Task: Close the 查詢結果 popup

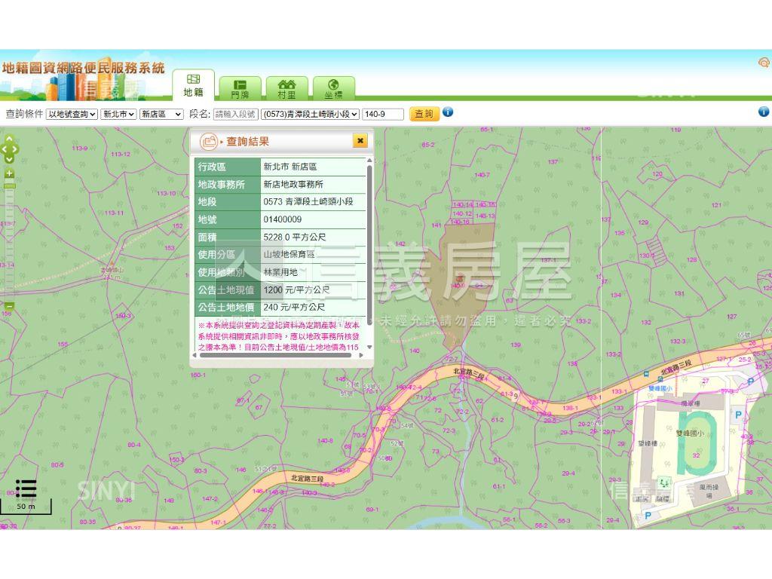Action: pos(360,141)
